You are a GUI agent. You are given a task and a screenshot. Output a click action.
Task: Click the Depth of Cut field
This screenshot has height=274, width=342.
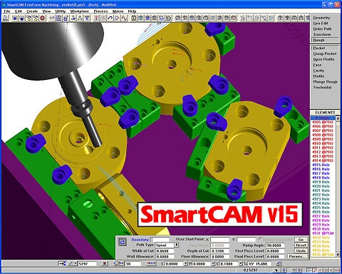click(220, 251)
